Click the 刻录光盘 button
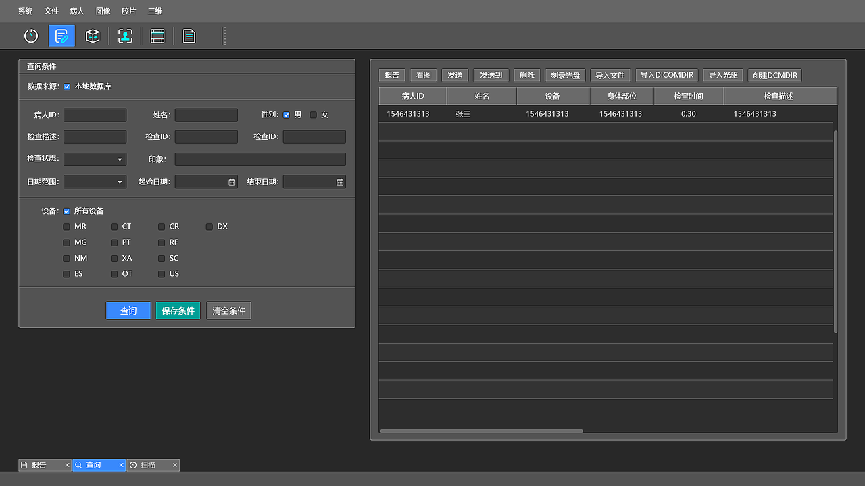 point(566,75)
